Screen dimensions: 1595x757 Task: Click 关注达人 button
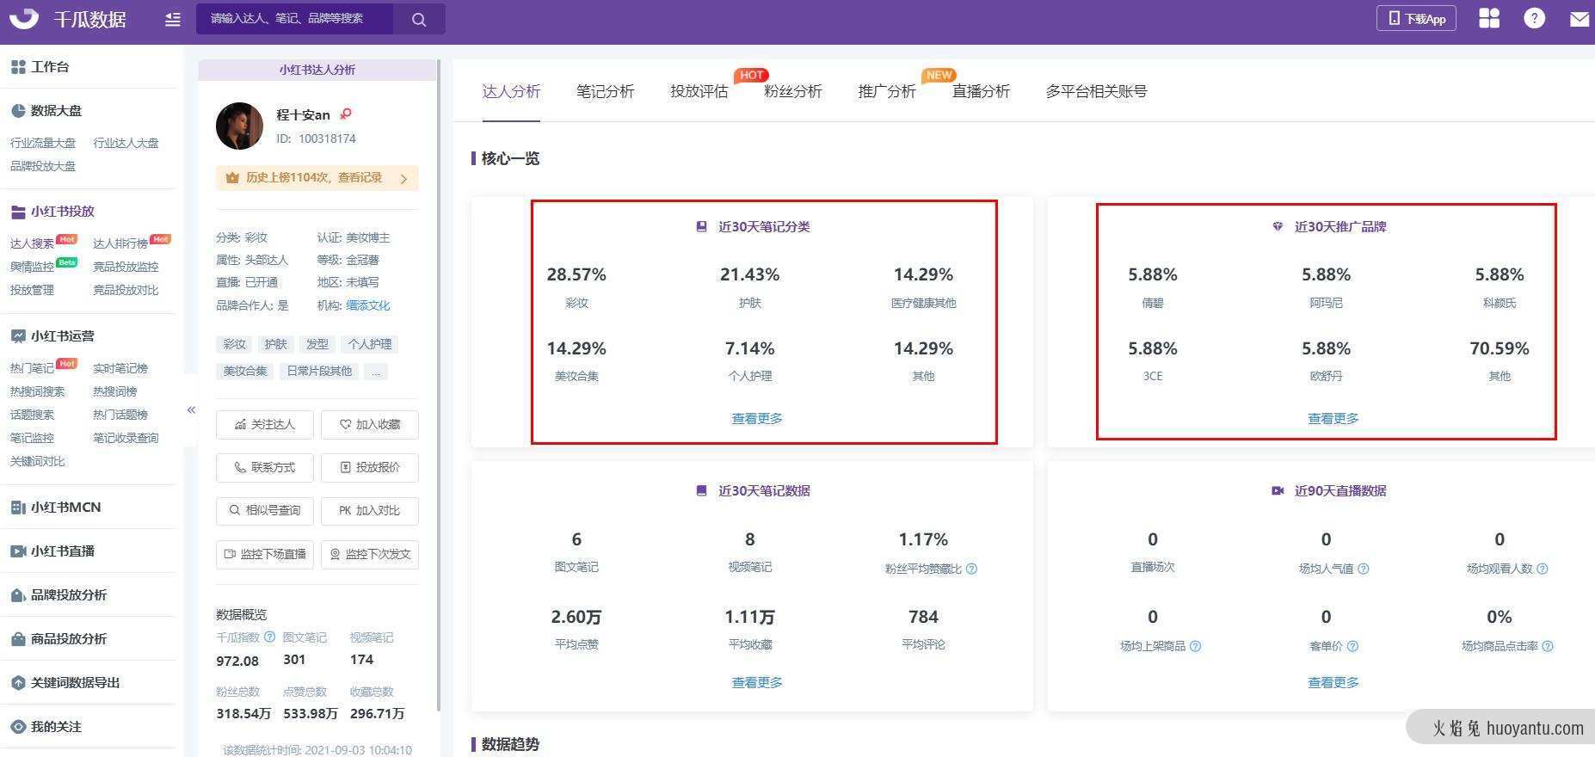(265, 424)
